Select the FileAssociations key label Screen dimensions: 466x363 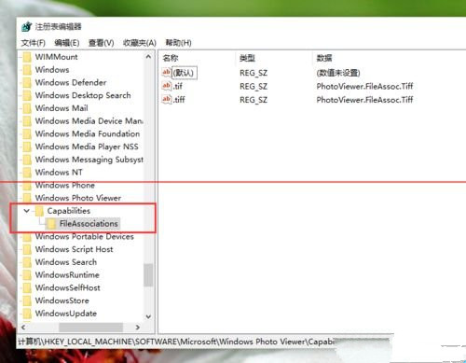tap(89, 224)
